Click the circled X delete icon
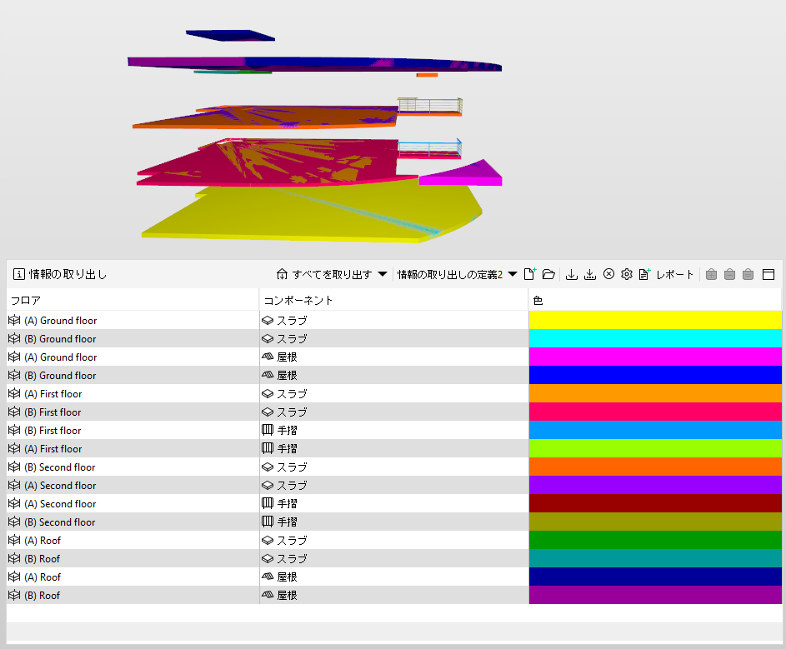 coord(608,273)
